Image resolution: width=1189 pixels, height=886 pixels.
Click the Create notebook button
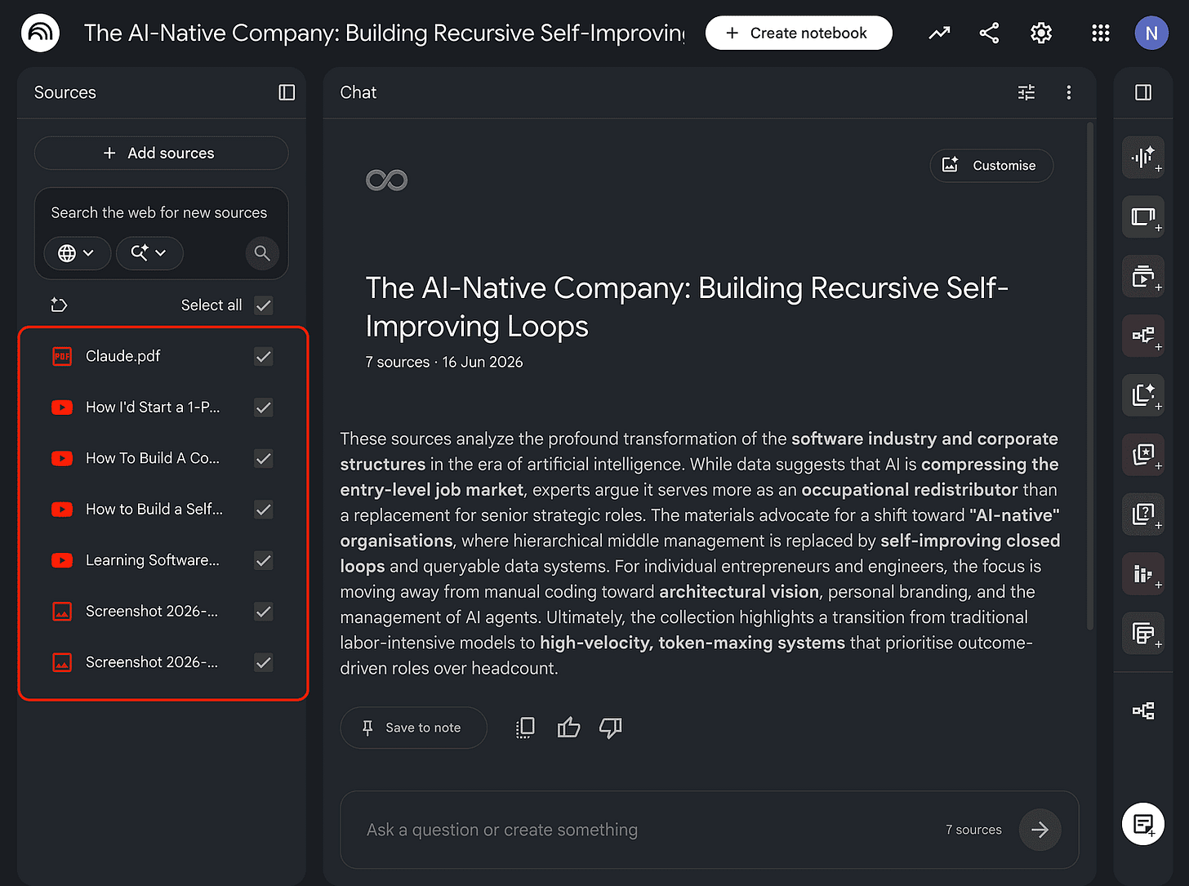coord(799,33)
